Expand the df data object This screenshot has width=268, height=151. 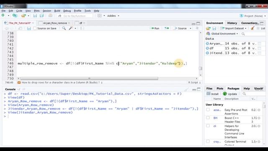click(x=207, y=48)
